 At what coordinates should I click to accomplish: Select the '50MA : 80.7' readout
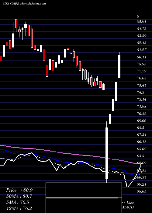19,197
